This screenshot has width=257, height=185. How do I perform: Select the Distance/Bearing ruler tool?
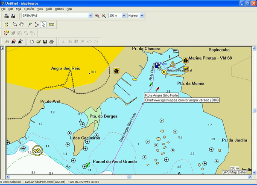pyautogui.click(x=52, y=24)
